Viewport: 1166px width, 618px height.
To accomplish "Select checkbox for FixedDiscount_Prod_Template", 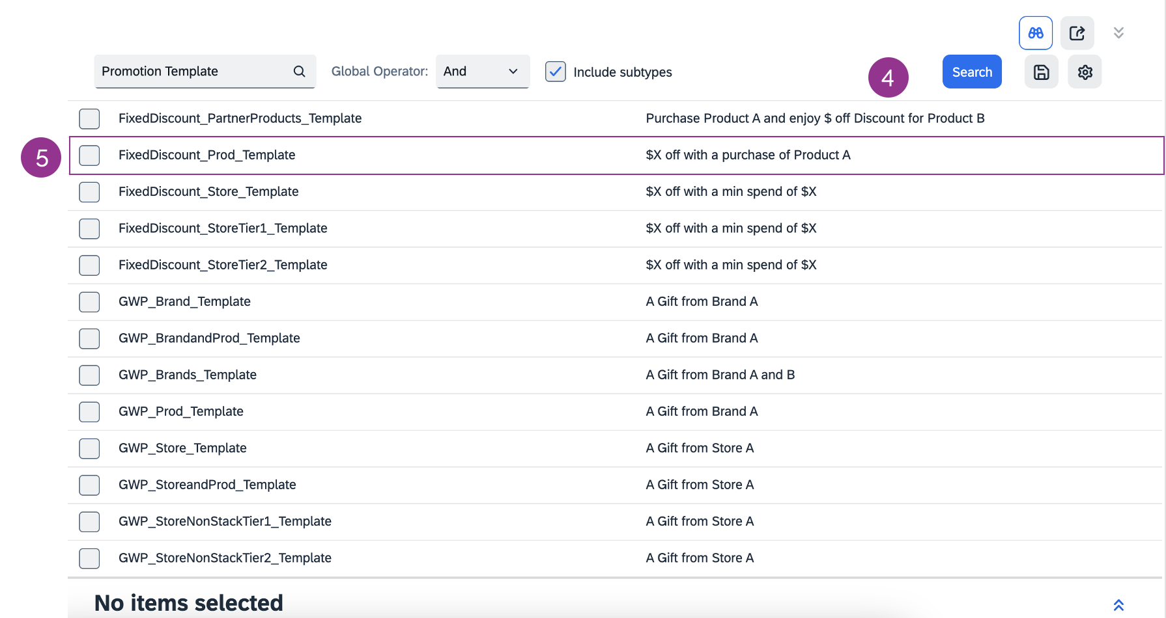I will [89, 155].
